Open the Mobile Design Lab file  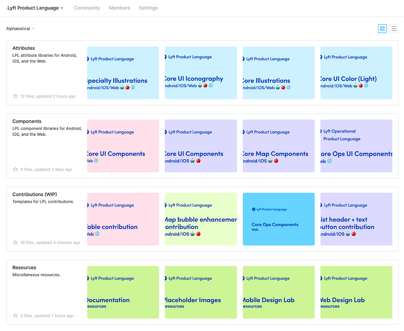pos(279,292)
